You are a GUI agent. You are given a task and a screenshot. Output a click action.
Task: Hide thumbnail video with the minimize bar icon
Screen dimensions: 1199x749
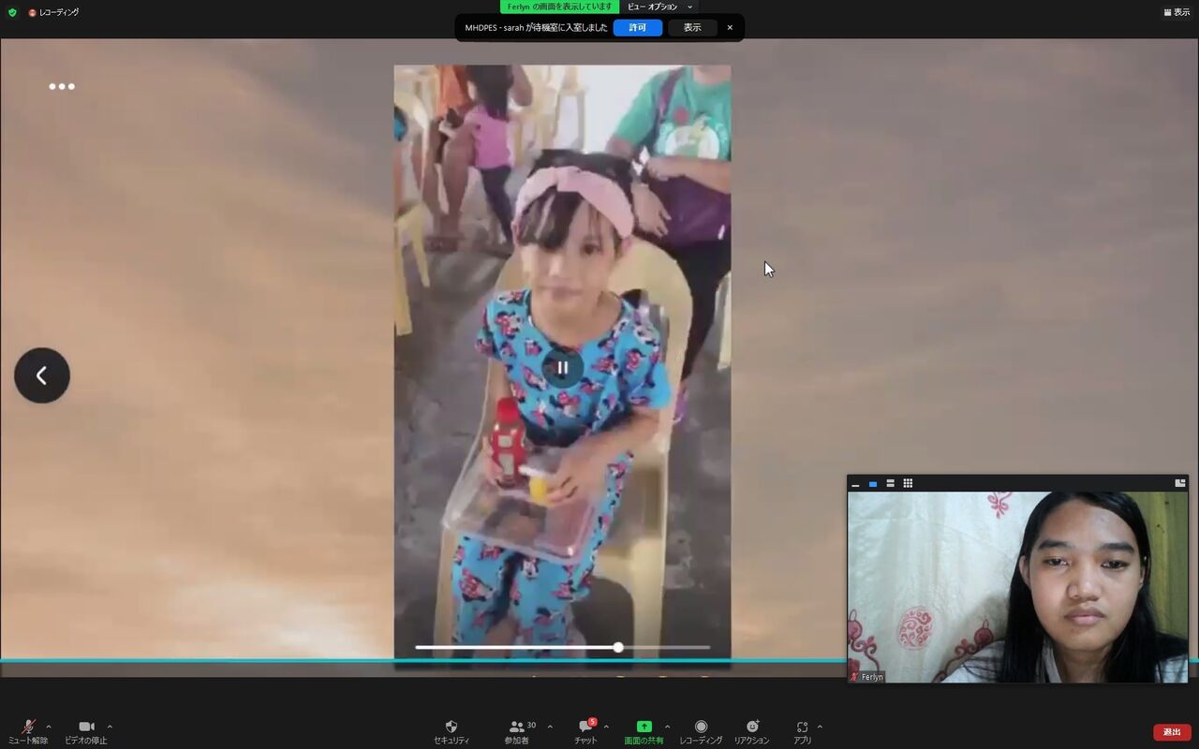pos(855,484)
